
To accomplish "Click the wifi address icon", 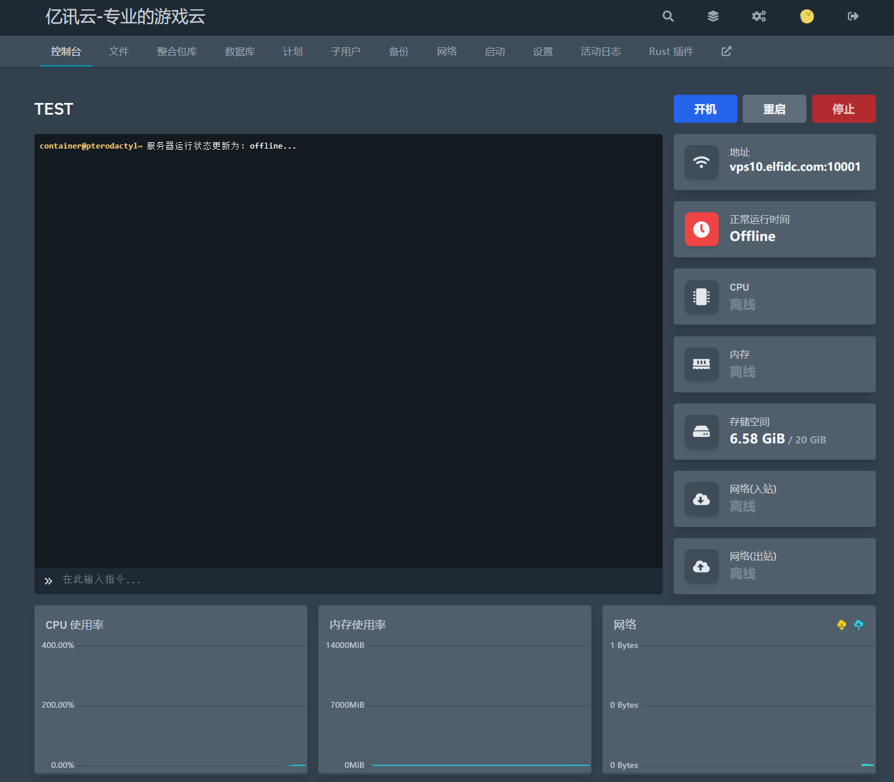I will tap(701, 162).
